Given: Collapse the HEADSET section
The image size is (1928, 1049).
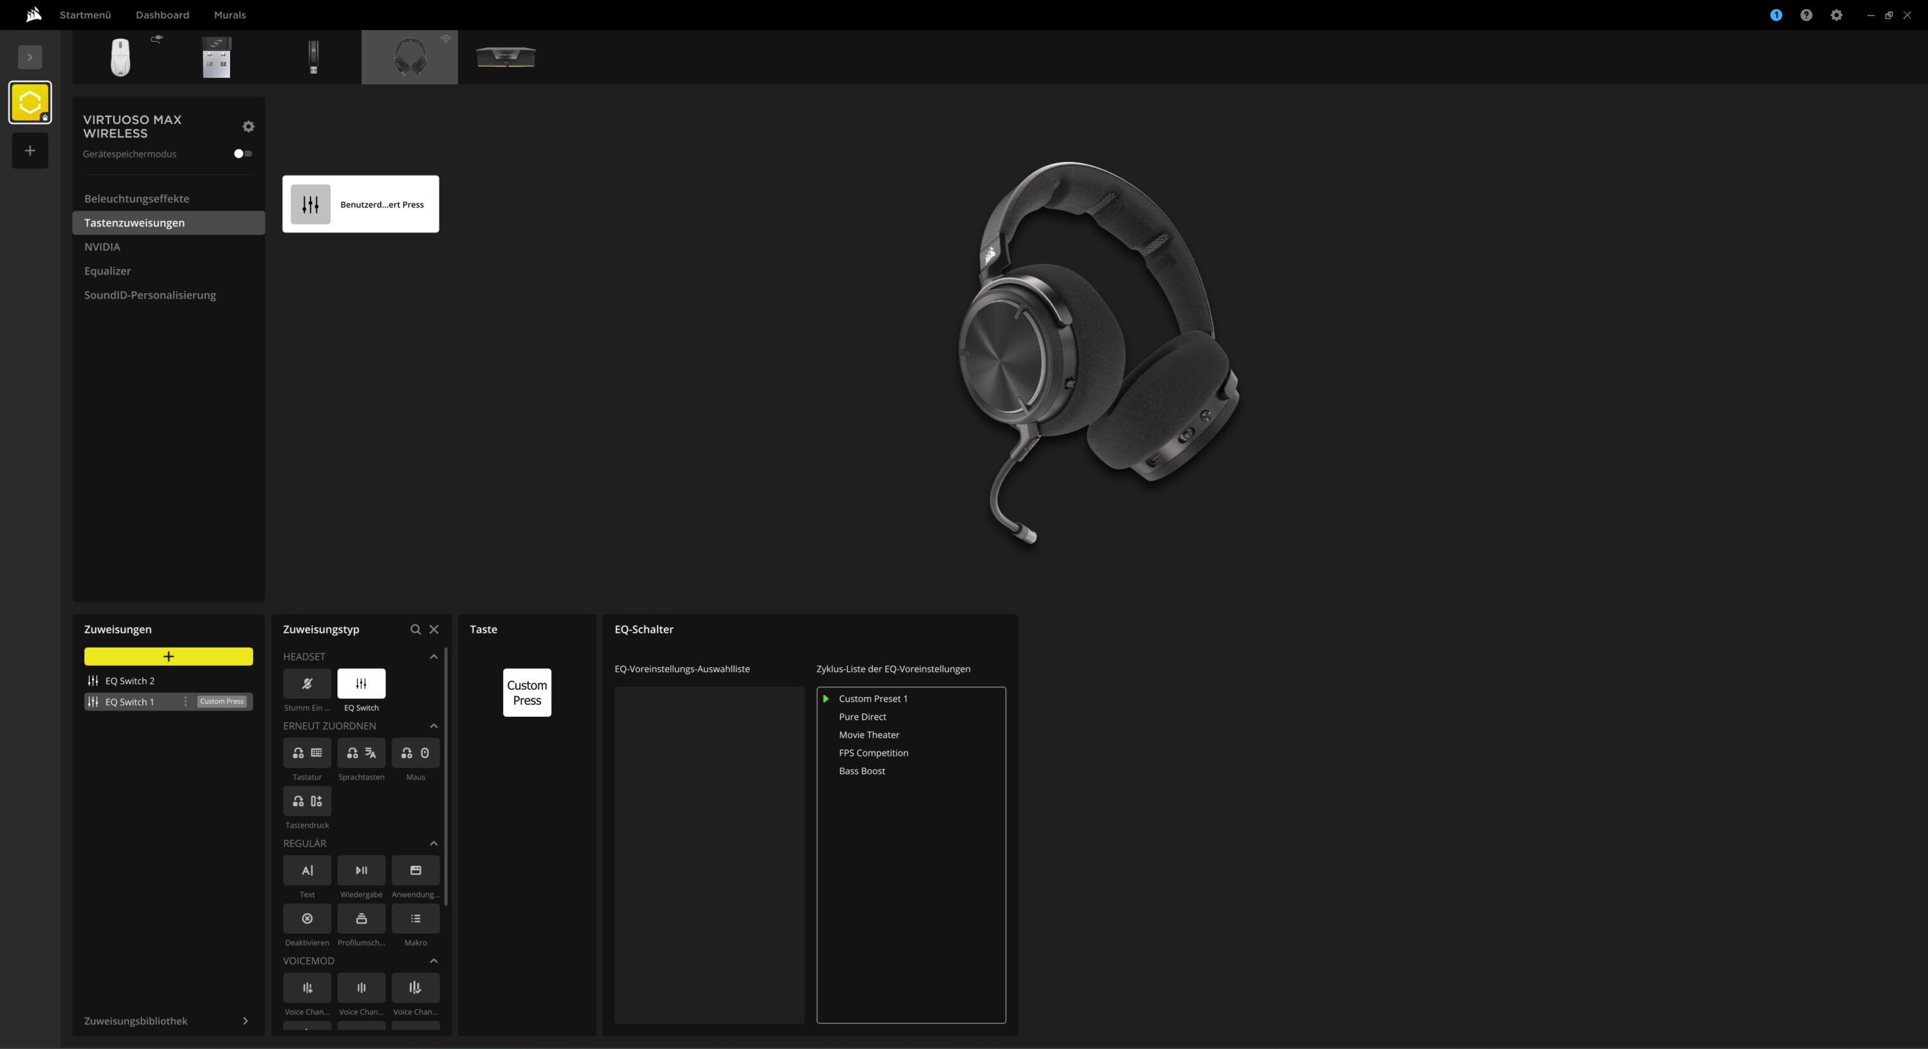Looking at the screenshot, I should [x=433, y=656].
